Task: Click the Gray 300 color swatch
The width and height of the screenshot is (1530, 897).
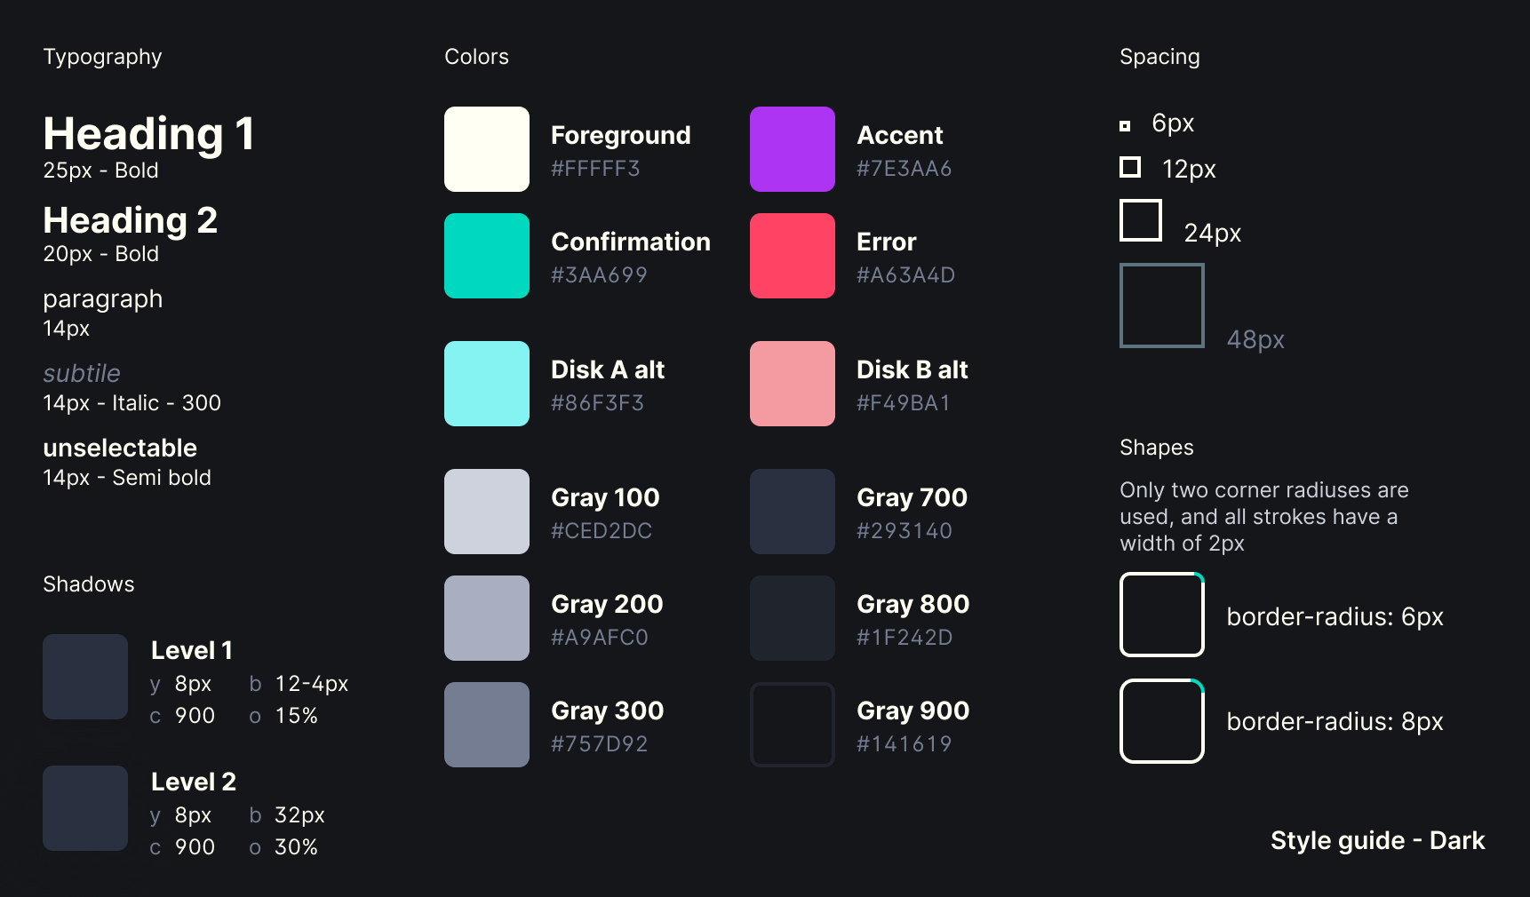Action: pos(487,725)
